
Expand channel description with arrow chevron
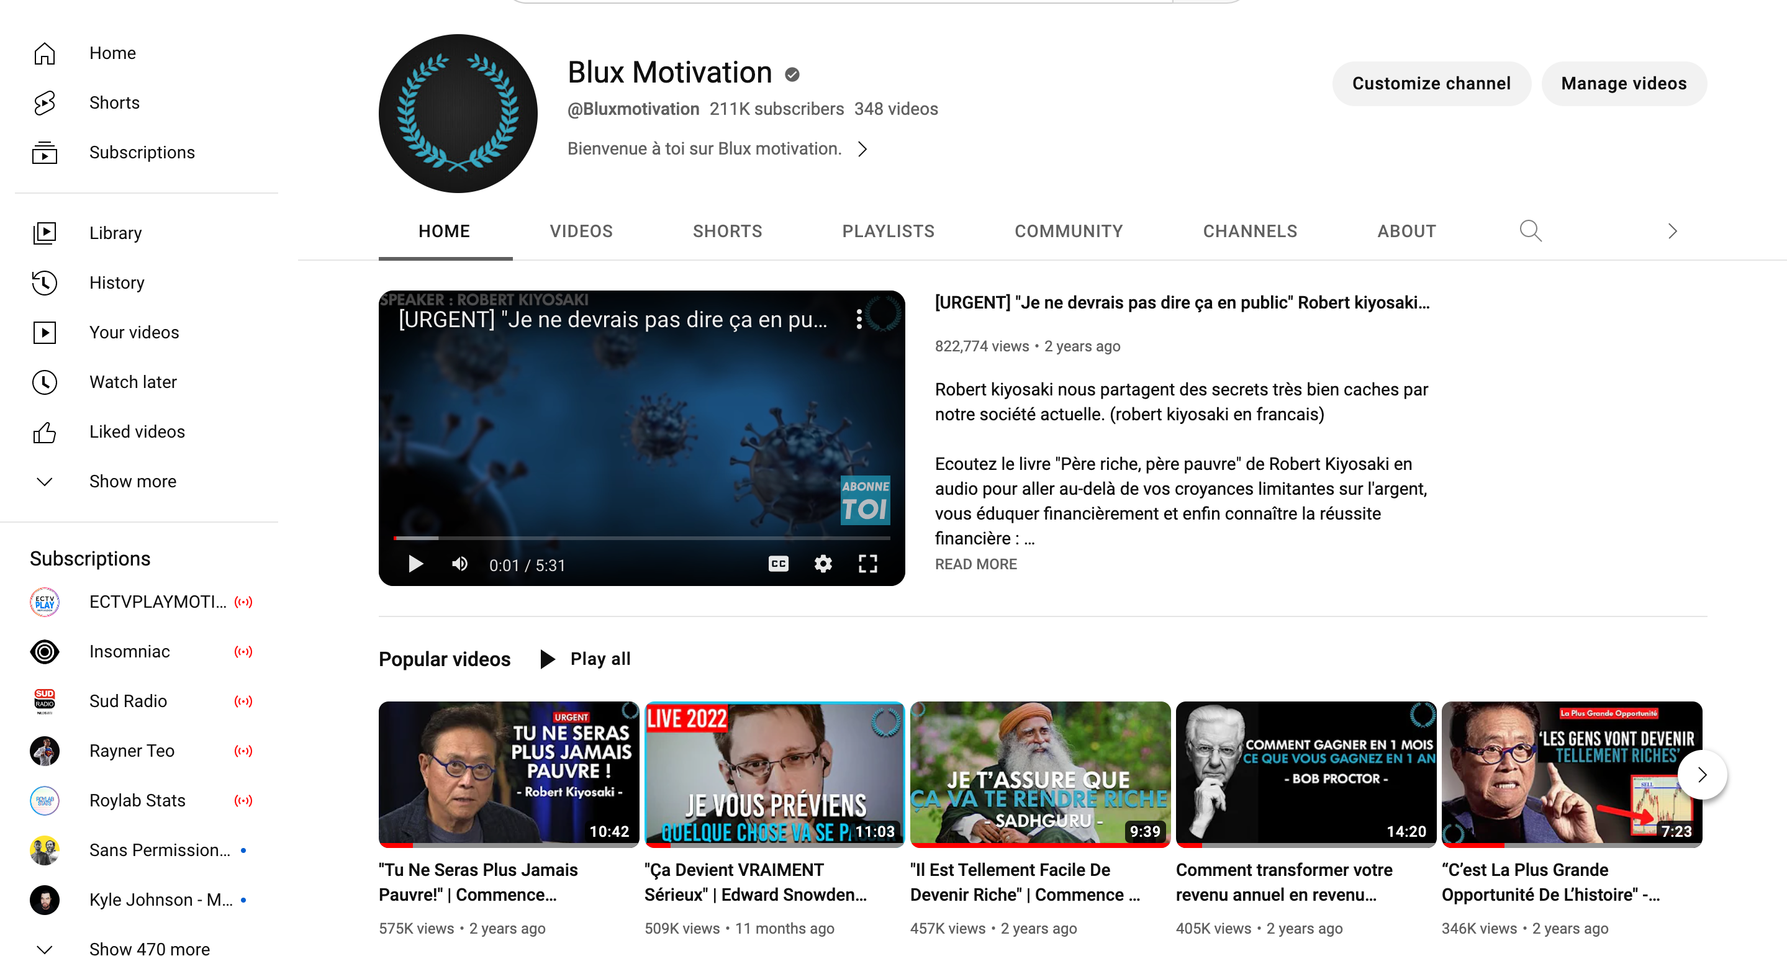click(x=862, y=149)
